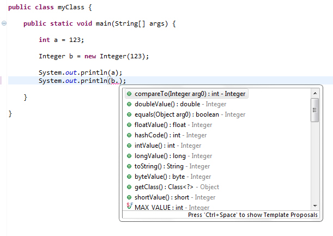
Task: Click the proposal list scroll up arrow
Action: (x=315, y=93)
